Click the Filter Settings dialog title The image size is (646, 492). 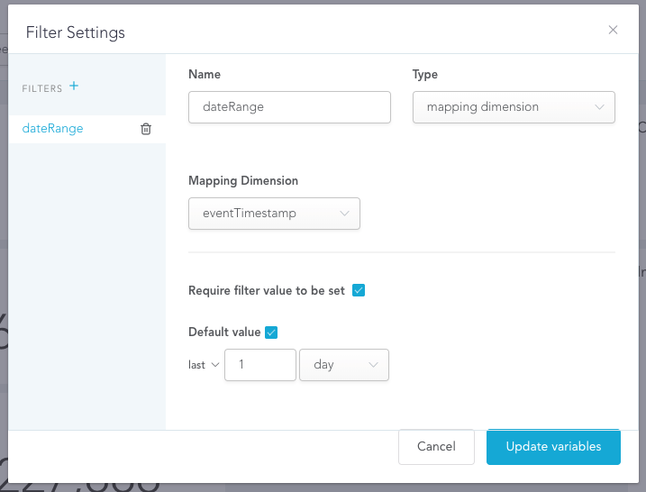click(x=76, y=32)
